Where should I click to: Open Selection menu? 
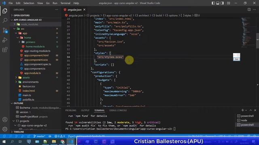[x=29, y=3]
